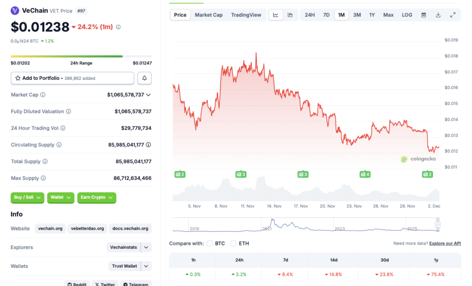
Task: Expand the Trust Wallet wallets dropdown
Action: coord(130,266)
